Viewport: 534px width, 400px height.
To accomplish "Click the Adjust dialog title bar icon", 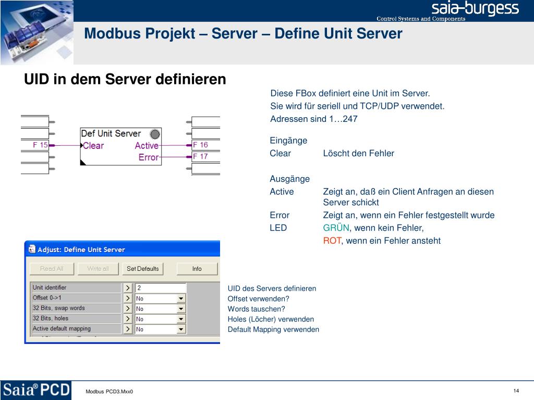I will click(x=32, y=249).
